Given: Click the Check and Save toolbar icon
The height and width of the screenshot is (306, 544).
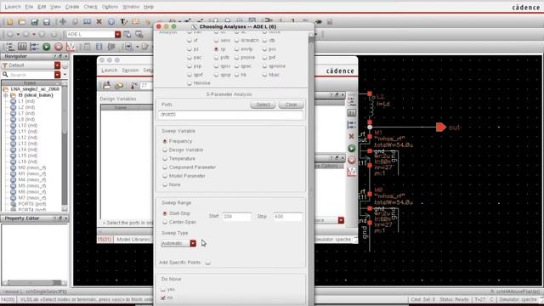Looking at the screenshot, I should 34,22.
